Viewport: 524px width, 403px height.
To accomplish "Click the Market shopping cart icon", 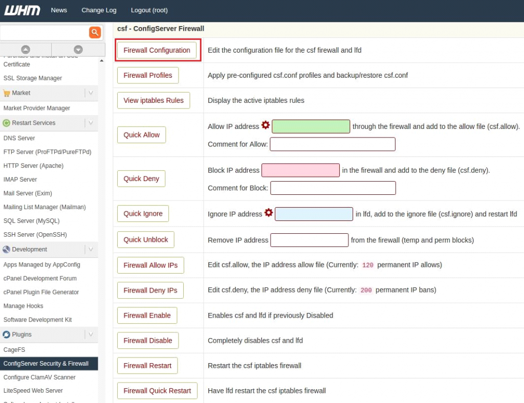I will [6, 93].
